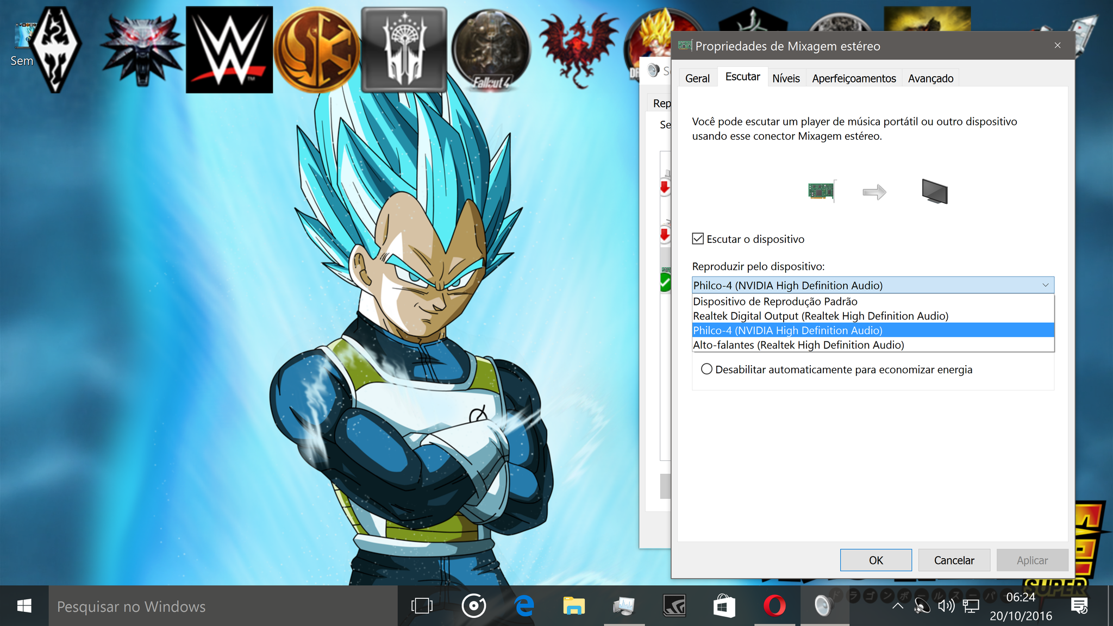Open the Fallout 4 desktop shortcut
Viewport: 1113px width, 626px height.
(x=491, y=49)
